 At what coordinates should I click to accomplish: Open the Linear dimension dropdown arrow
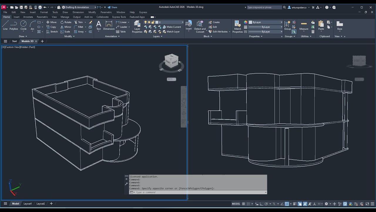pos(129,22)
